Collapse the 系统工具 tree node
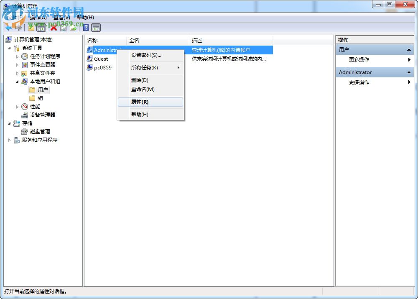The image size is (418, 299). click(x=9, y=48)
